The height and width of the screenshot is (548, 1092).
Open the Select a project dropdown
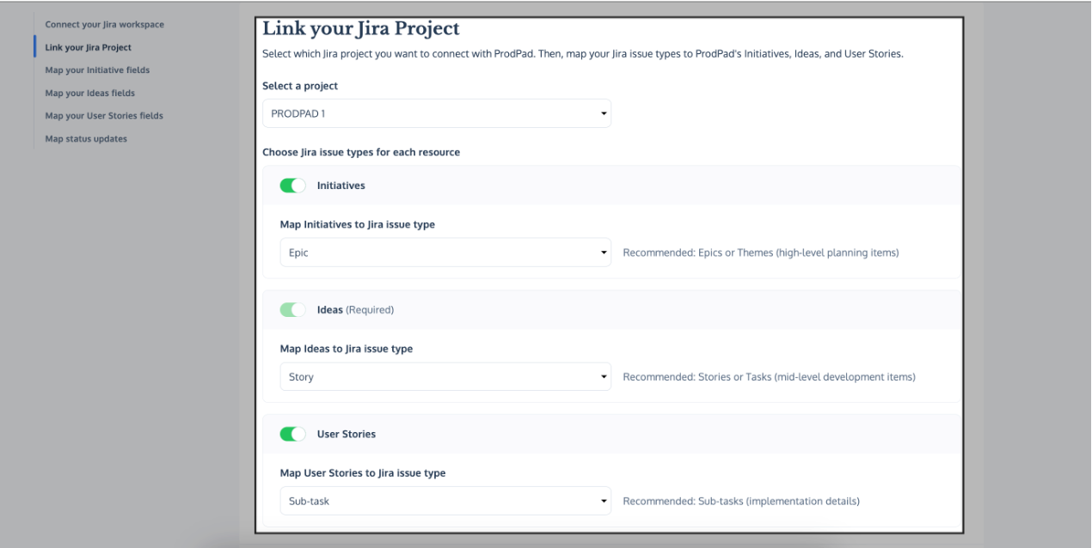(437, 113)
